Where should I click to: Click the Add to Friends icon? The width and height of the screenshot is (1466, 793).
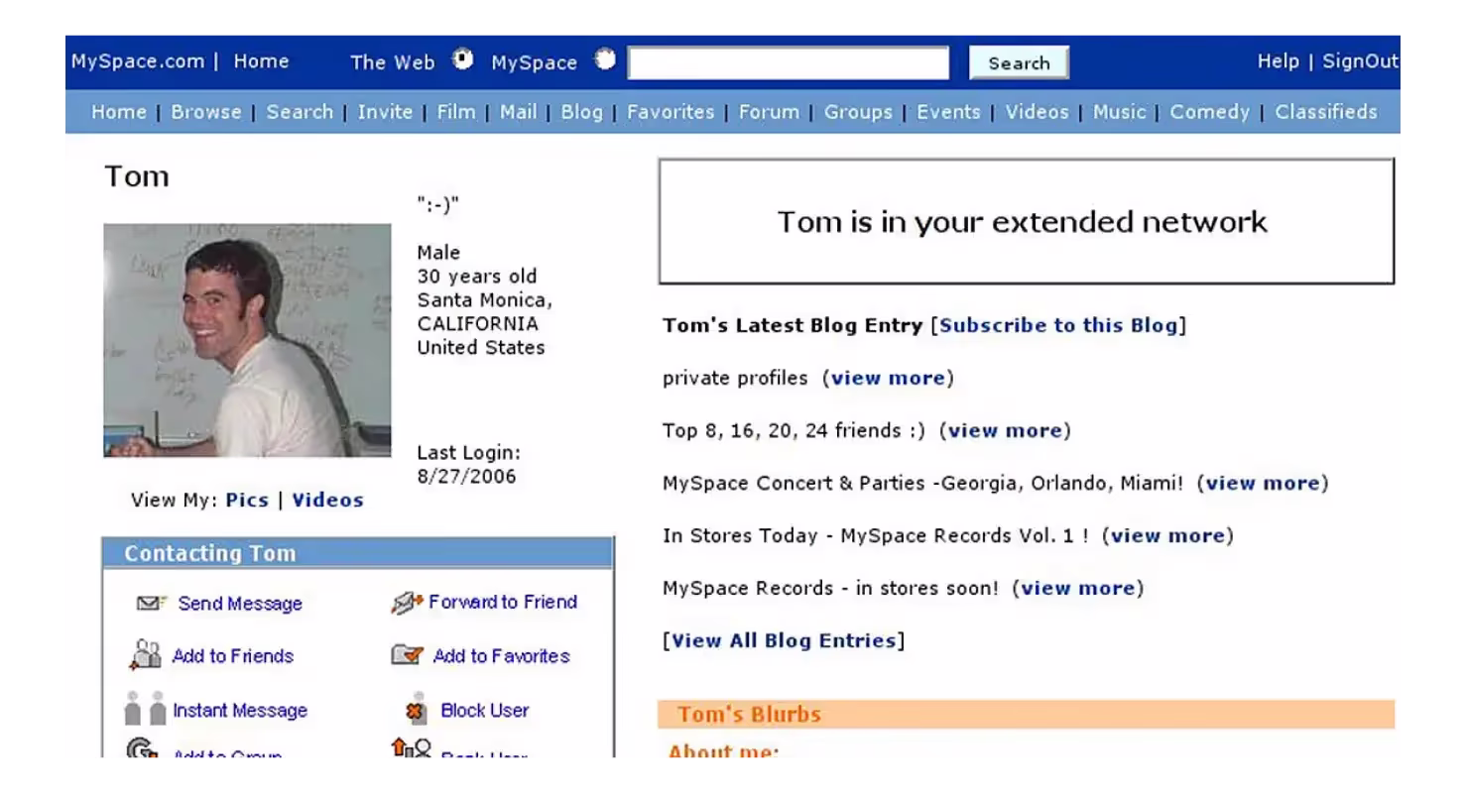point(146,655)
